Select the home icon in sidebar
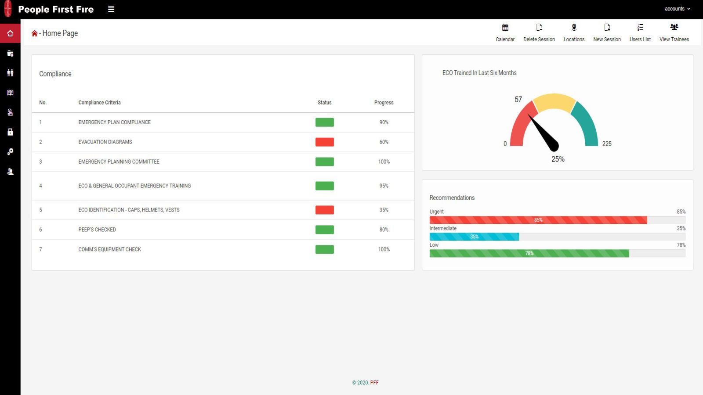 (10, 33)
